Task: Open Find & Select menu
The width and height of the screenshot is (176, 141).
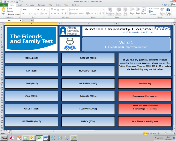Action: 168,12
